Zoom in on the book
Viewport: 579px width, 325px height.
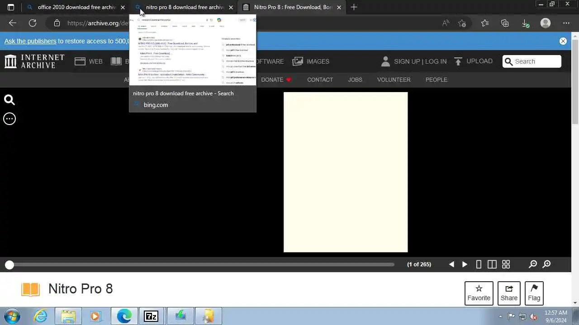click(546, 265)
